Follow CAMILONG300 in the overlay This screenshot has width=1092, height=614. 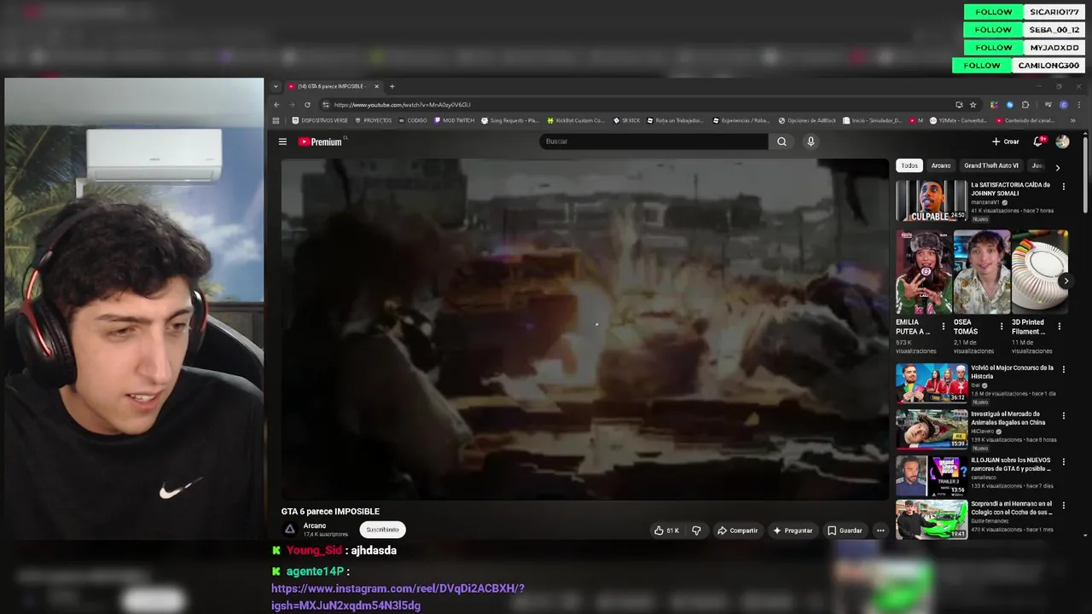[x=982, y=66]
